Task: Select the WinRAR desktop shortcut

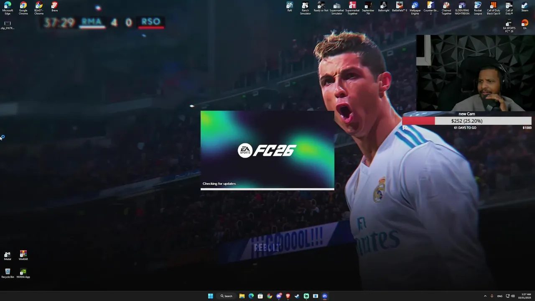Action: tap(23, 256)
